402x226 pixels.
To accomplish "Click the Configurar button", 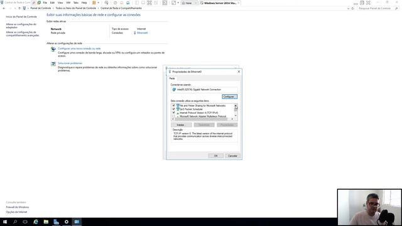I will coord(229,97).
